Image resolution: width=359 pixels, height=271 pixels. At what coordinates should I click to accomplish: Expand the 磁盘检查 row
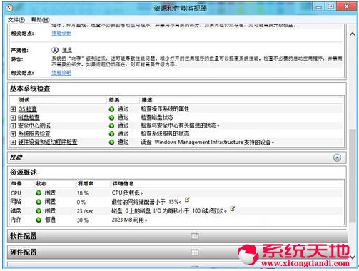13,118
